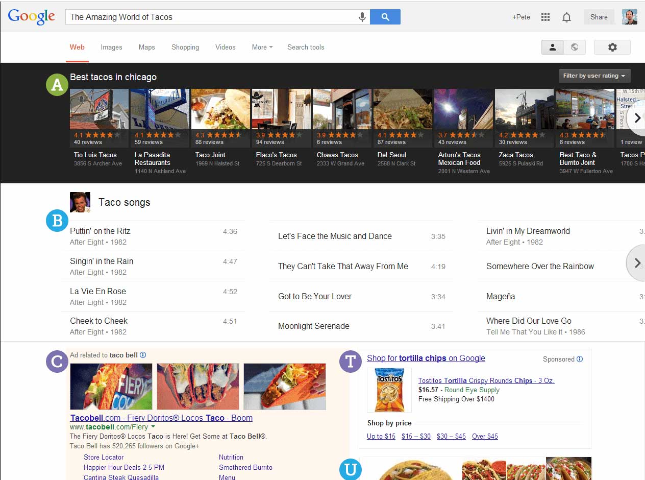
Task: Open the profile avatar photo
Action: point(630,17)
